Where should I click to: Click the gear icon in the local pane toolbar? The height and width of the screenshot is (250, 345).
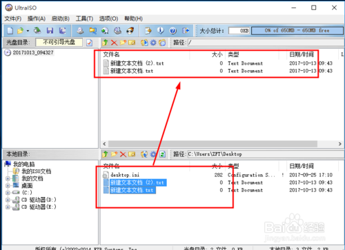point(153,154)
